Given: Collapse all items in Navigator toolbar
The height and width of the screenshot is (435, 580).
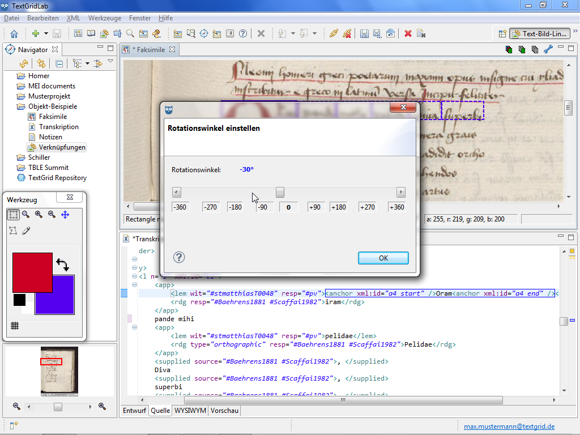Looking at the screenshot, I should point(59,63).
